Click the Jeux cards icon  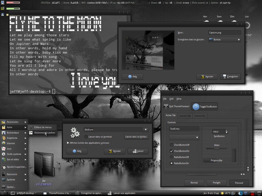point(4,149)
